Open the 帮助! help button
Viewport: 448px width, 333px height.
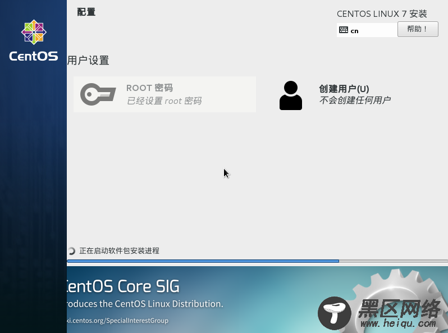tap(418, 29)
